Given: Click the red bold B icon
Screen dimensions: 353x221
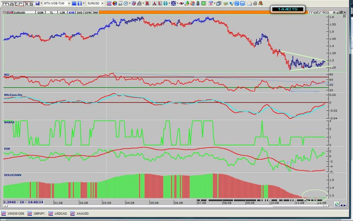Looking at the screenshot, I should tap(147, 3).
